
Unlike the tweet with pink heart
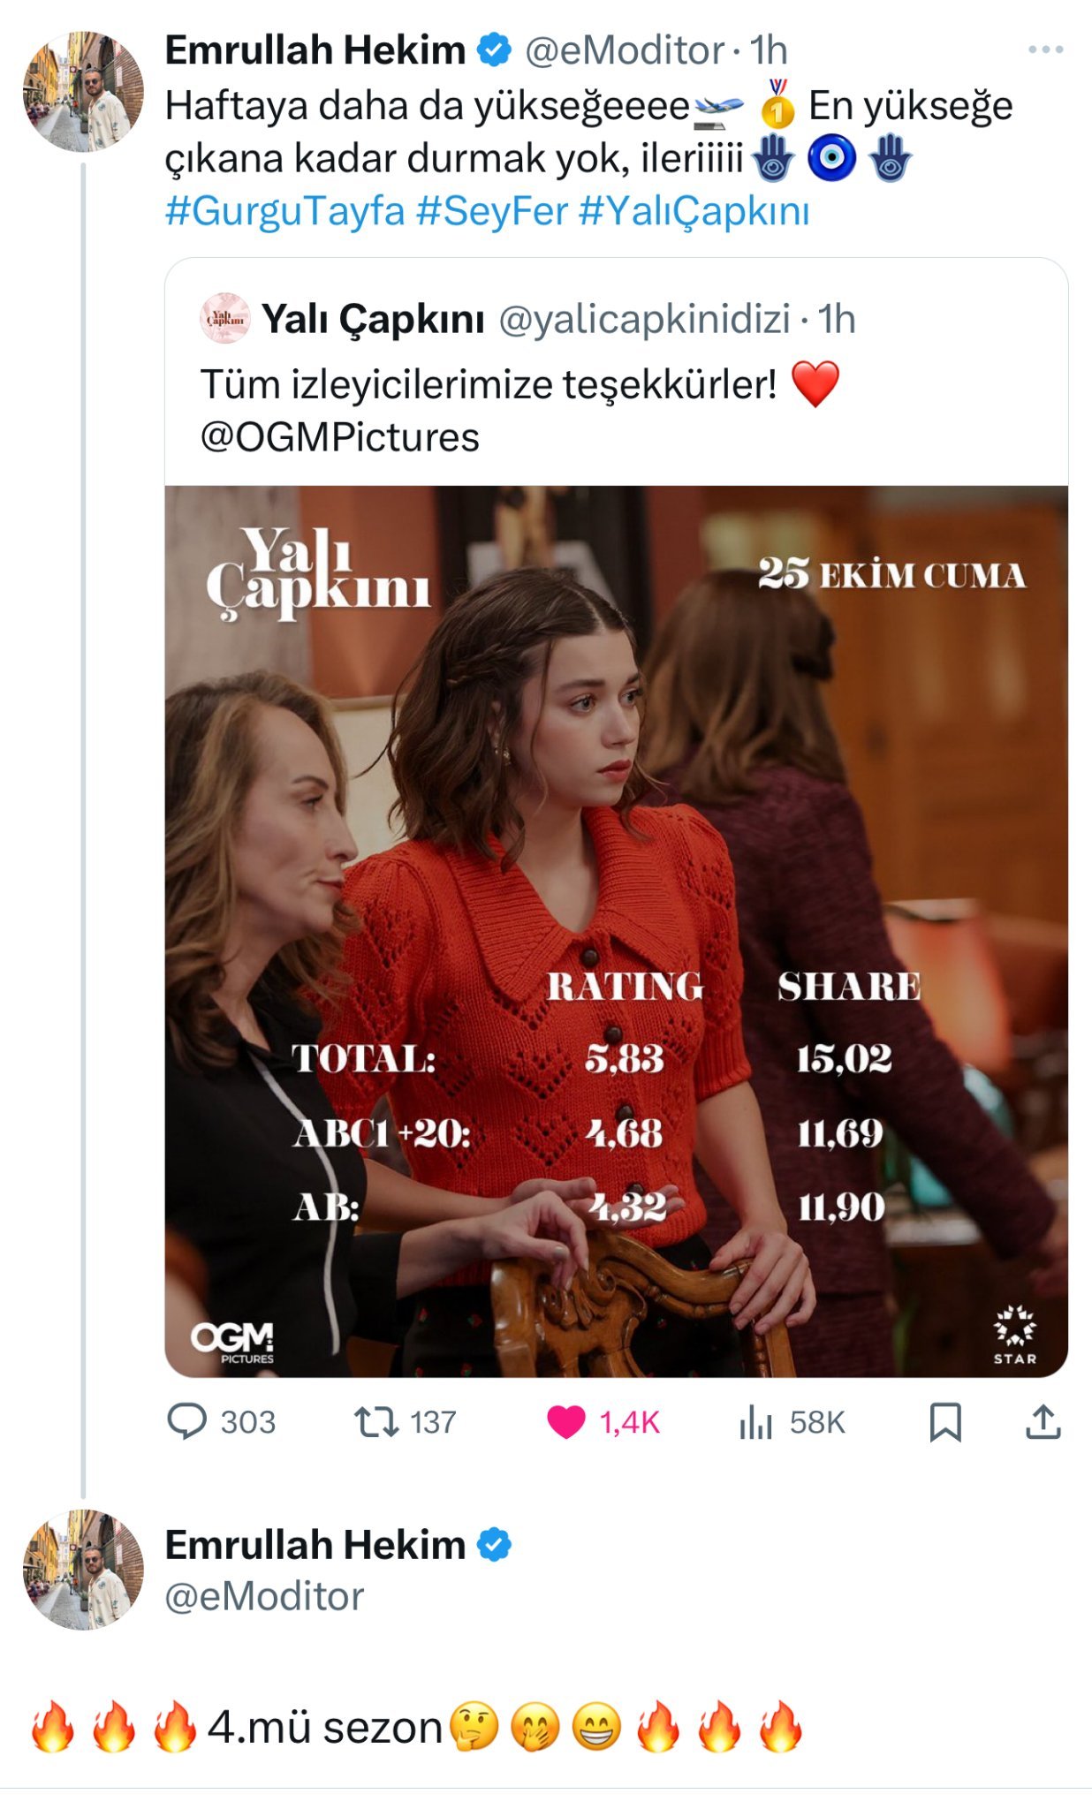(x=566, y=1421)
